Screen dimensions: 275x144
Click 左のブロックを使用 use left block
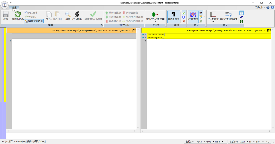155,16
